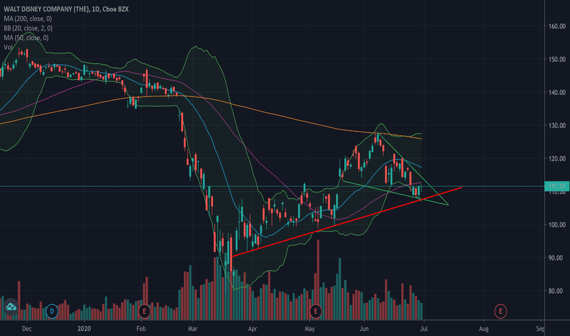Click the Jul label on time axis
Image resolution: width=570 pixels, height=336 pixels.
[x=424, y=329]
